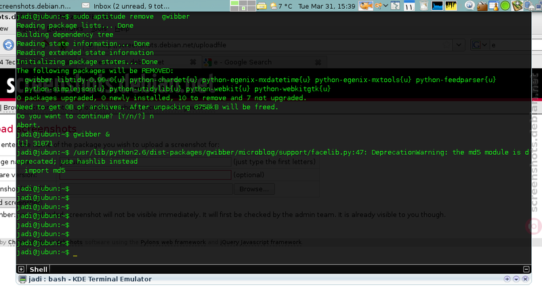Click the 'import md5' line in the terminal
The height and width of the screenshot is (301, 542).
point(45,170)
